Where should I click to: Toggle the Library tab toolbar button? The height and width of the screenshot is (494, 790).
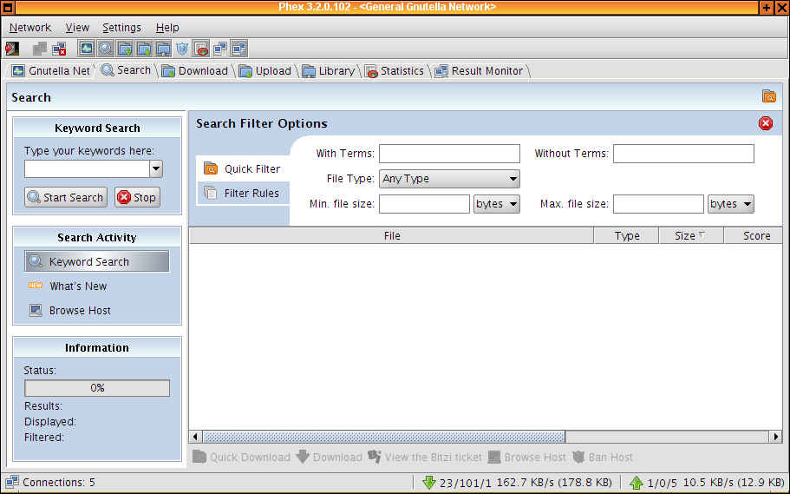[163, 49]
